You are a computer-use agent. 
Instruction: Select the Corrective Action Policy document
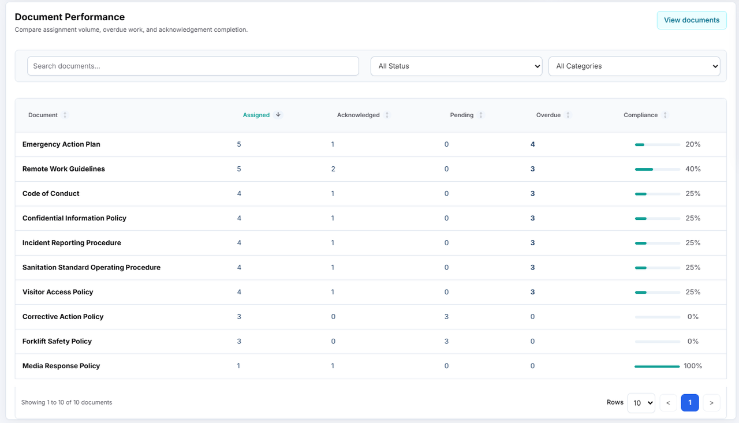pyautogui.click(x=63, y=317)
